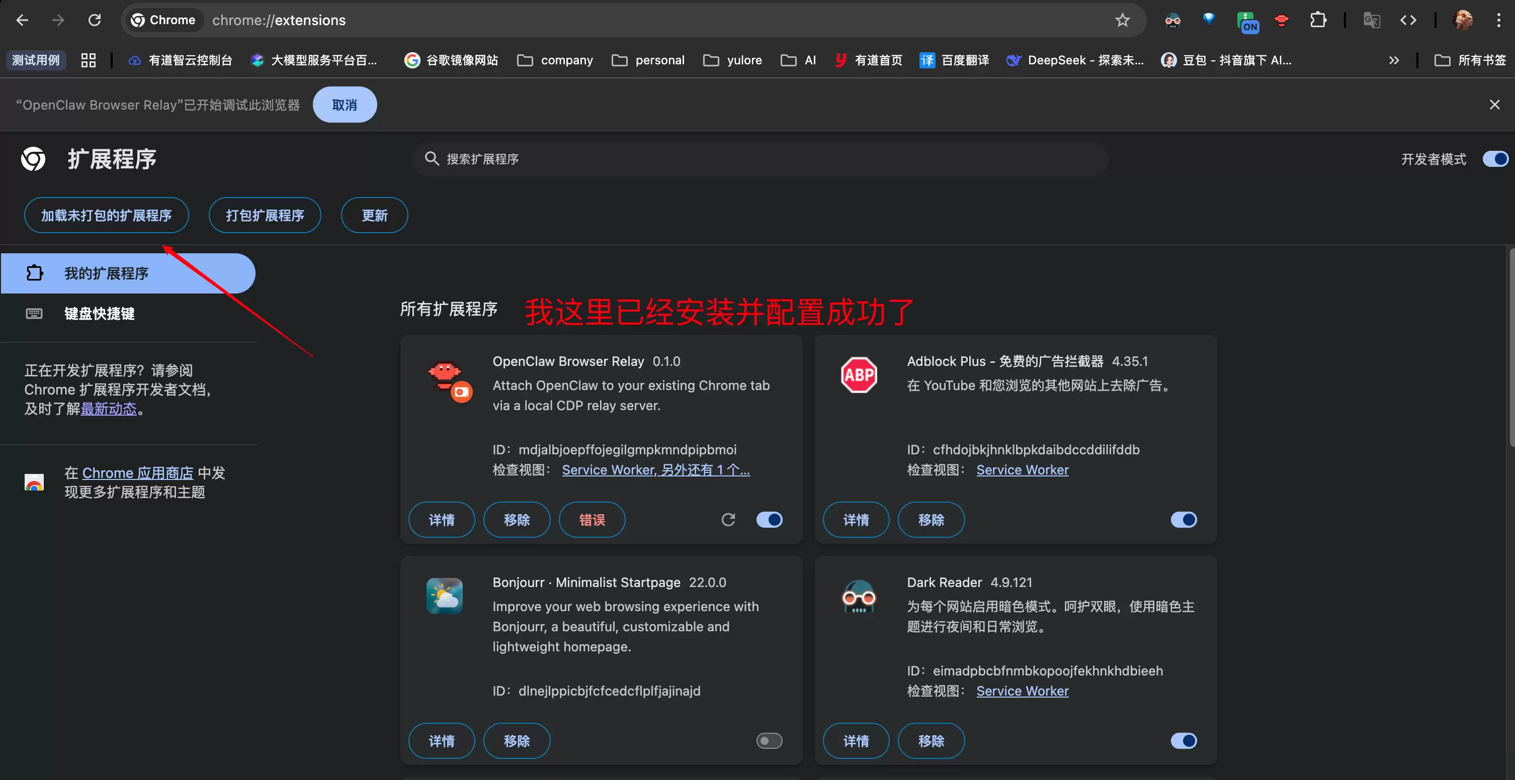Click the OpenClaw Browser Relay toolbar icon

(1282, 20)
